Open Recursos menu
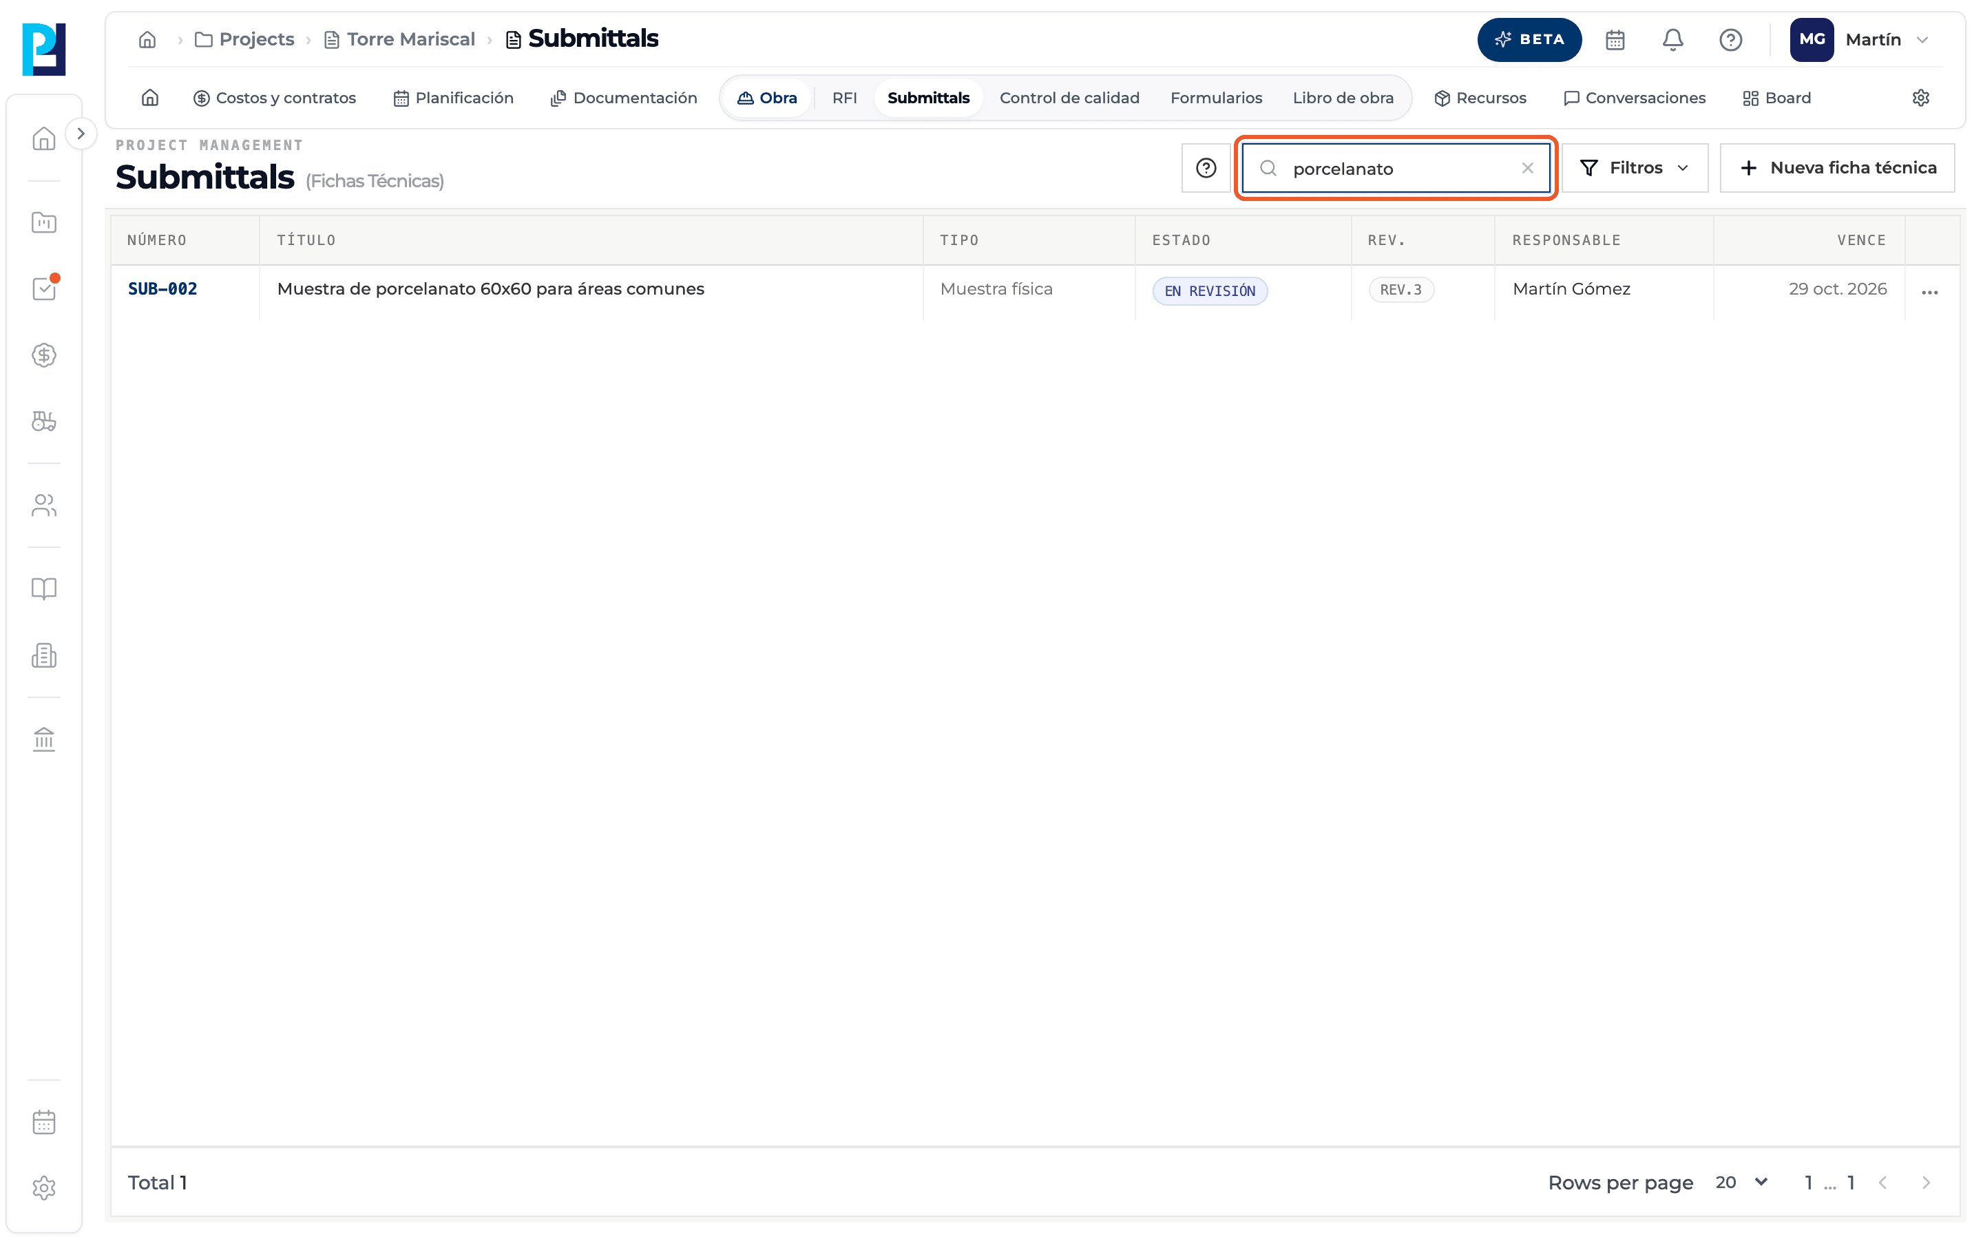The width and height of the screenshot is (1983, 1239). (1480, 98)
